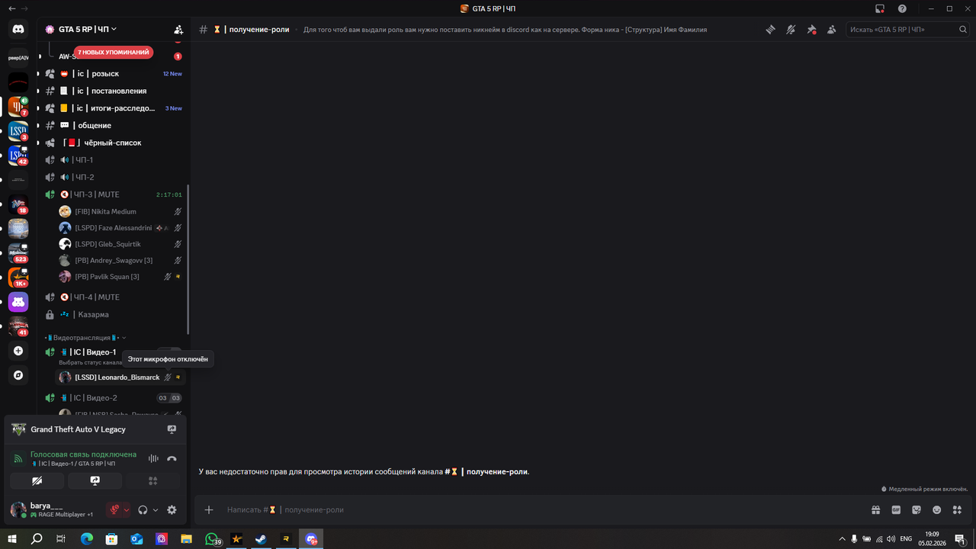This screenshot has height=549, width=976.
Task: Join voice channel ЧП-4 | MUTE
Action: [x=112, y=297]
